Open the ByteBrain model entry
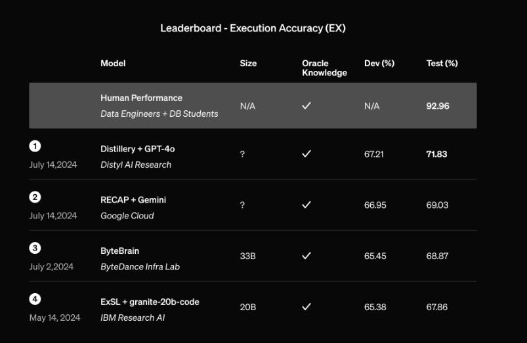Image resolution: width=527 pixels, height=343 pixels. pyautogui.click(x=119, y=251)
